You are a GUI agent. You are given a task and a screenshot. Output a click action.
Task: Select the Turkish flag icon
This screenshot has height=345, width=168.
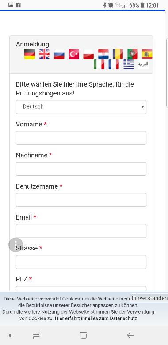pos(74,54)
